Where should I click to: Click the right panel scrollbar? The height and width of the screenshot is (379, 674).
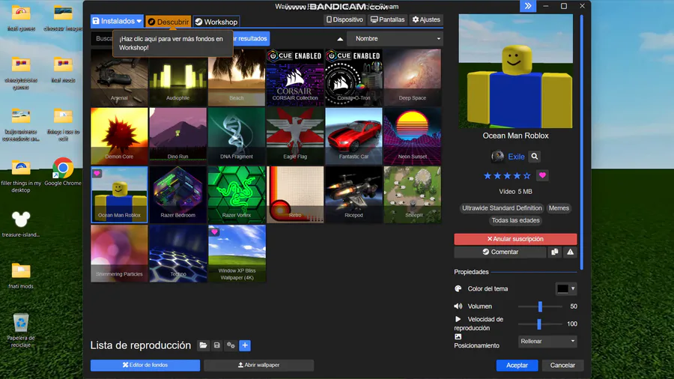coord(582,142)
